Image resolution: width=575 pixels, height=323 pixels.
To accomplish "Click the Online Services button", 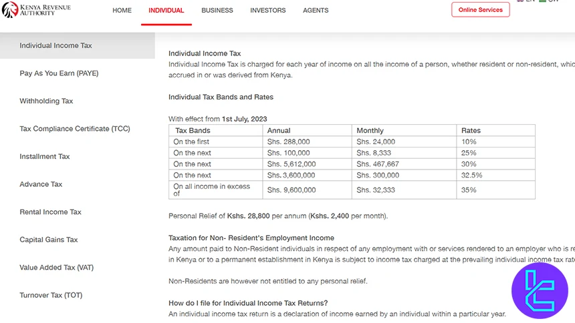I will 480,10.
